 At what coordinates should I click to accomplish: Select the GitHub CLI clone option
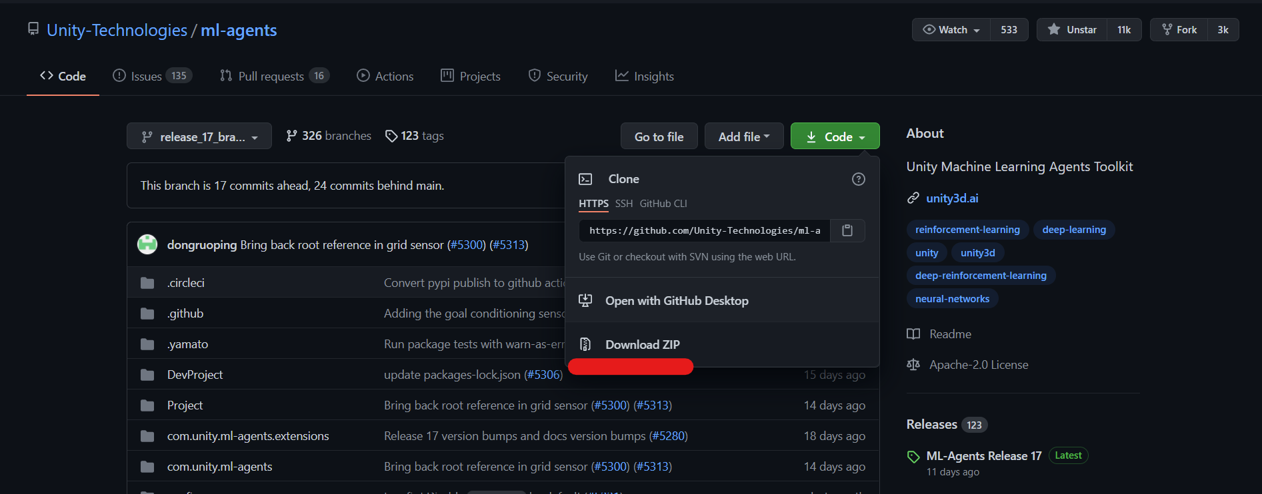coord(663,204)
